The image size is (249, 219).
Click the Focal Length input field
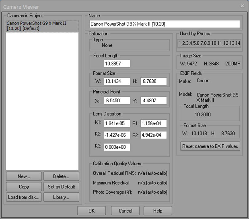pyautogui.click(x=117, y=64)
